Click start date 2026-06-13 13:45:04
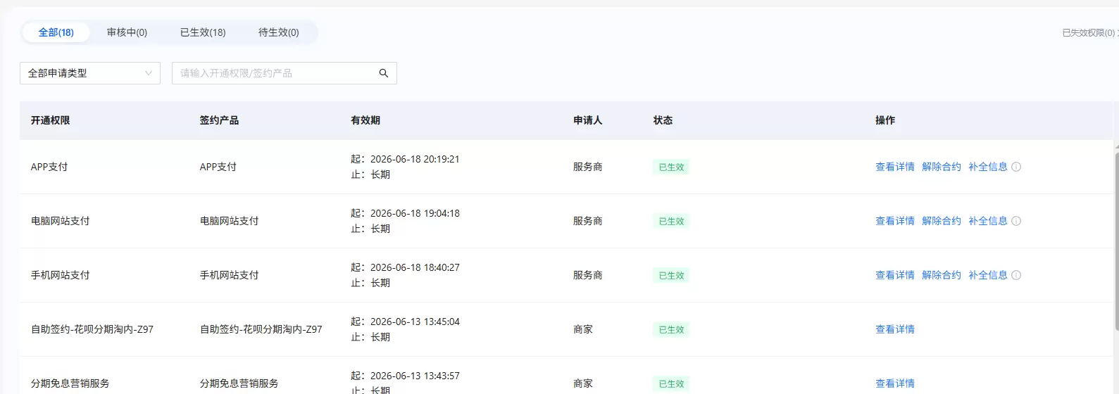Viewport: 1119px width, 394px height. 415,322
